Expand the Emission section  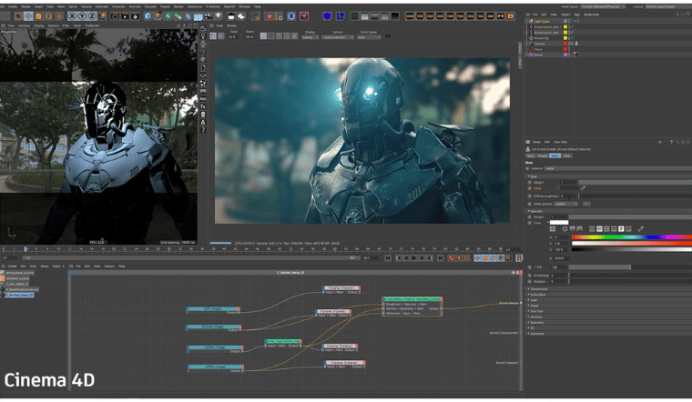point(535,317)
